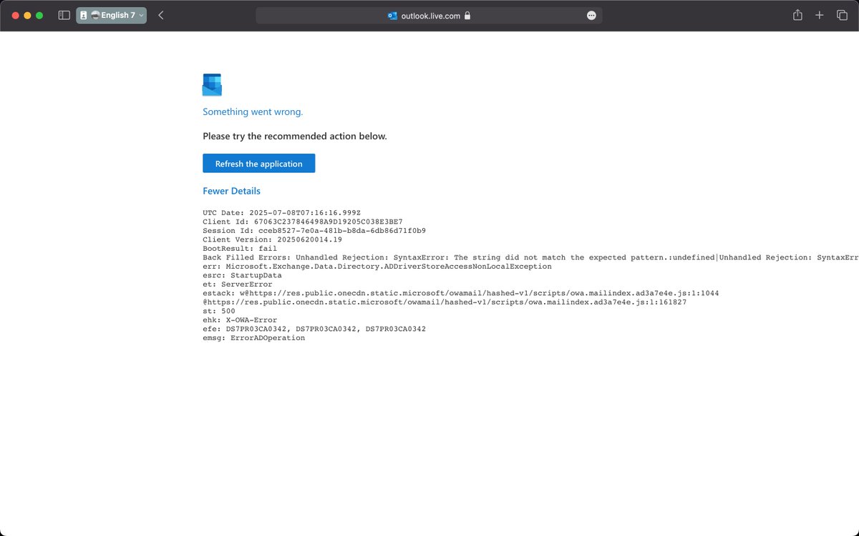859x536 pixels.
Task: Click the emsg: ErrorADOperation line
Action: [x=253, y=338]
